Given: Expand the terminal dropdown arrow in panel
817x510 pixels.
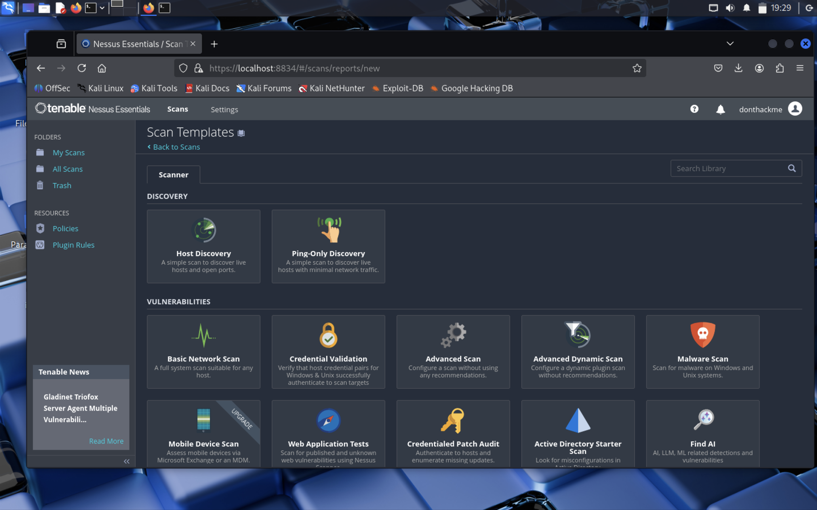Looking at the screenshot, I should point(102,8).
